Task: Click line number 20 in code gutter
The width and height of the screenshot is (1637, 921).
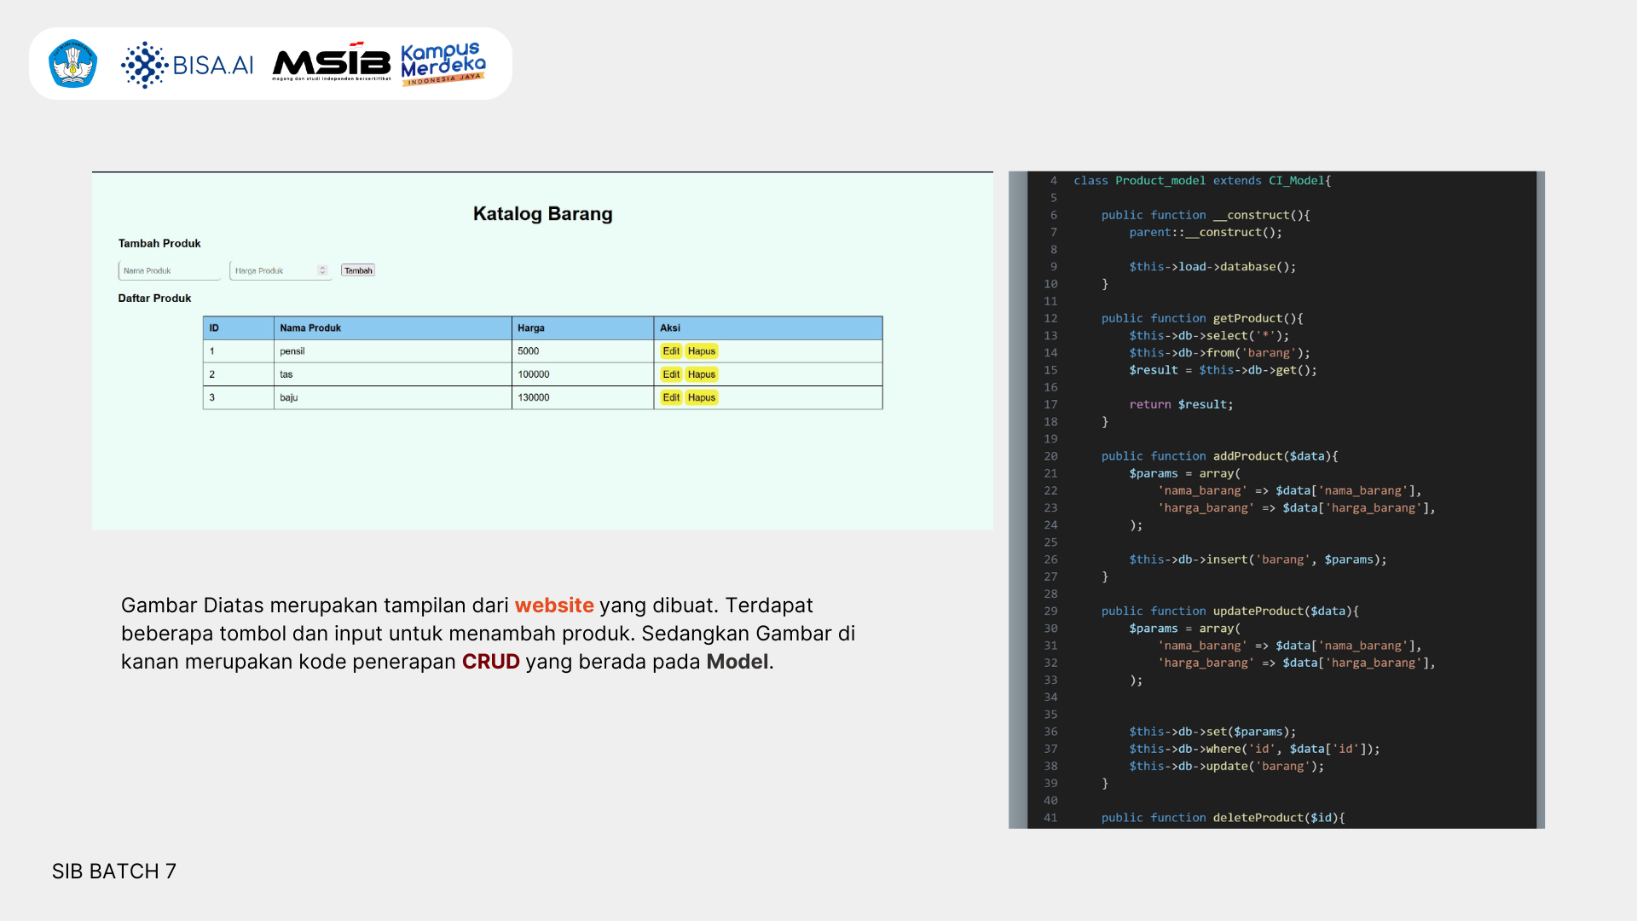Action: click(x=1050, y=456)
